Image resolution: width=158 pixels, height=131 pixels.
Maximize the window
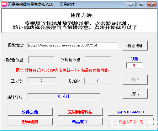141,4
